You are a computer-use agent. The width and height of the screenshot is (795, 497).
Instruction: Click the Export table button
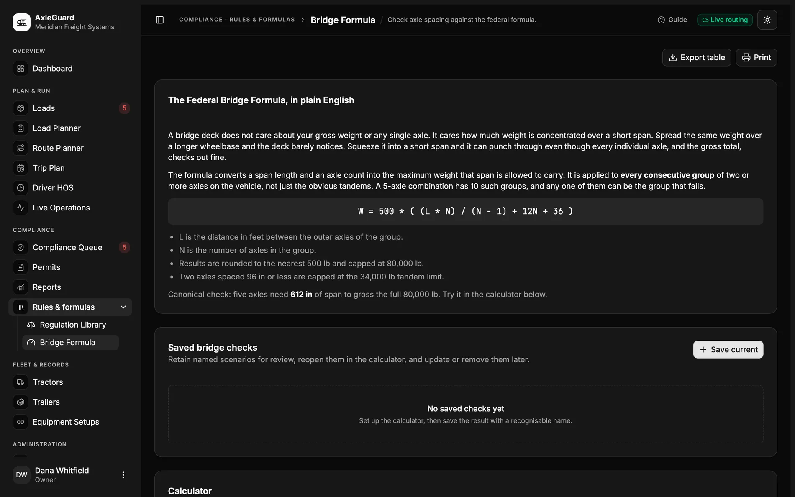coord(697,57)
